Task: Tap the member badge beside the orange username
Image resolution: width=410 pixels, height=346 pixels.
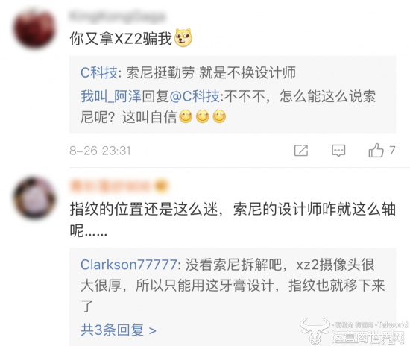Action: (x=161, y=186)
